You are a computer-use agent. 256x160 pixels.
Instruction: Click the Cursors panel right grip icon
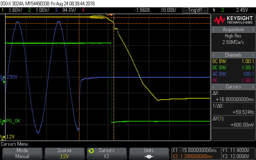[253, 87]
